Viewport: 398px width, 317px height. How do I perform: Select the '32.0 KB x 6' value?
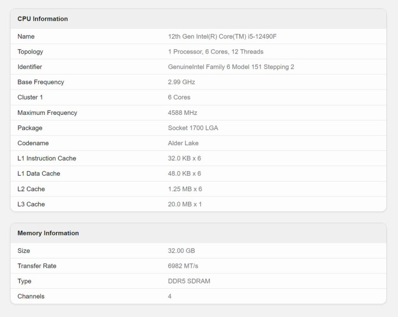click(x=184, y=158)
